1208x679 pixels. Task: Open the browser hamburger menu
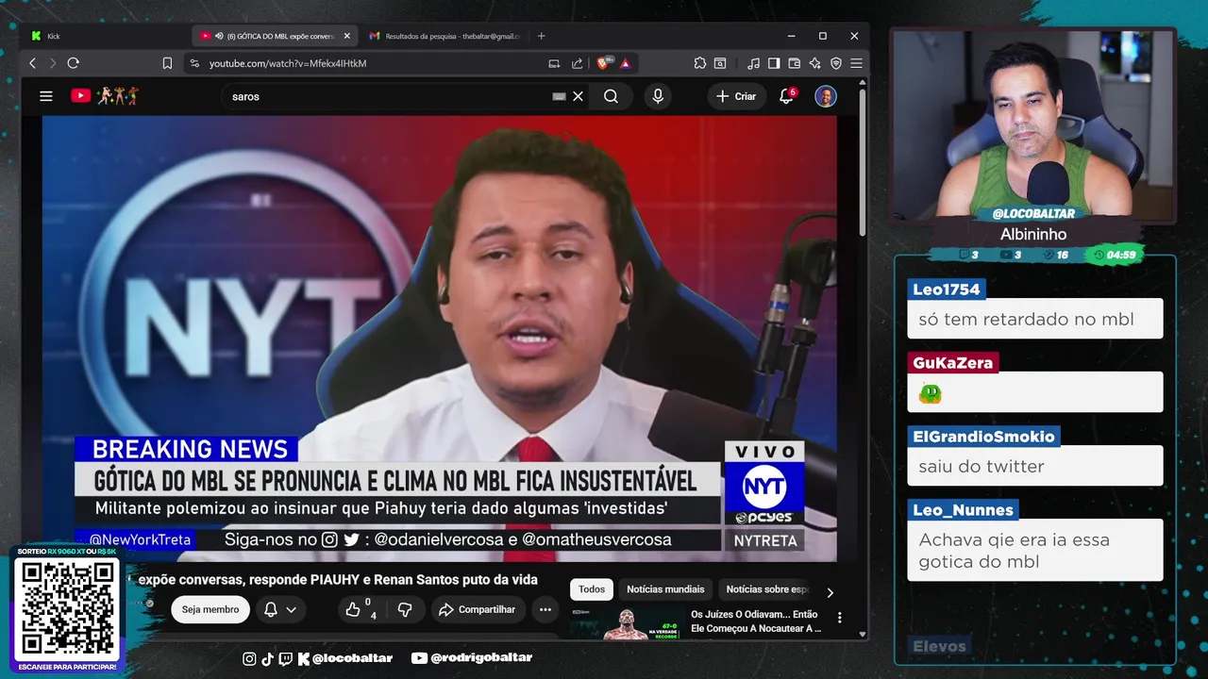[x=856, y=63]
